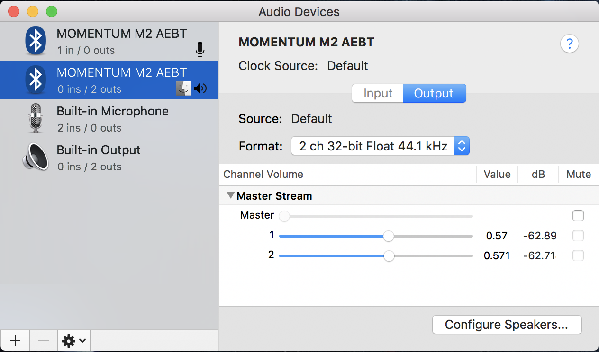This screenshot has width=599, height=352.
Task: Click the MOMENTUM M2 AEBT heading in detail pane
Action: coord(307,42)
